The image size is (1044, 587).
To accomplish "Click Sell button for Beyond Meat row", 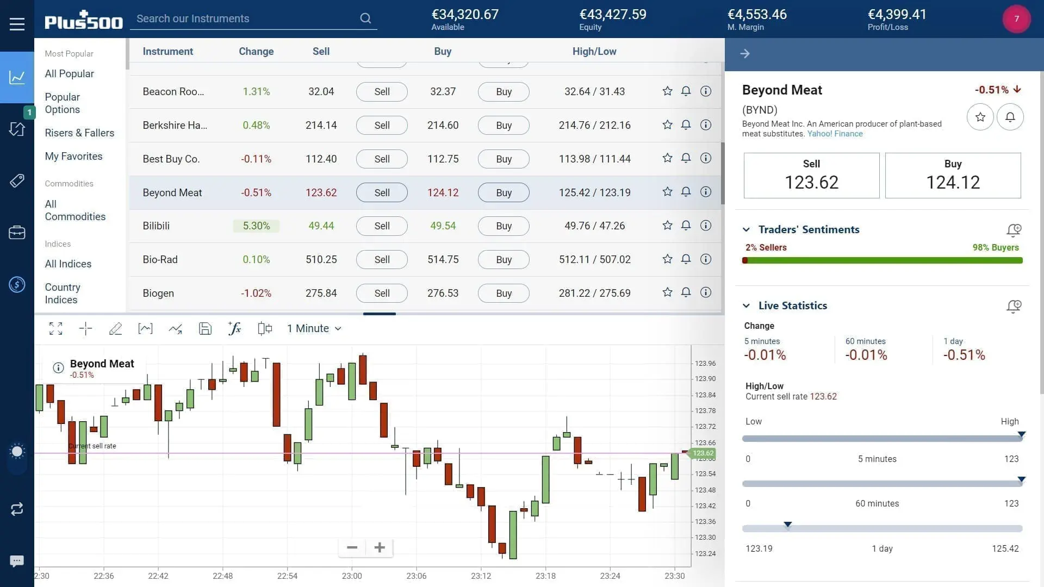I will pyautogui.click(x=382, y=192).
